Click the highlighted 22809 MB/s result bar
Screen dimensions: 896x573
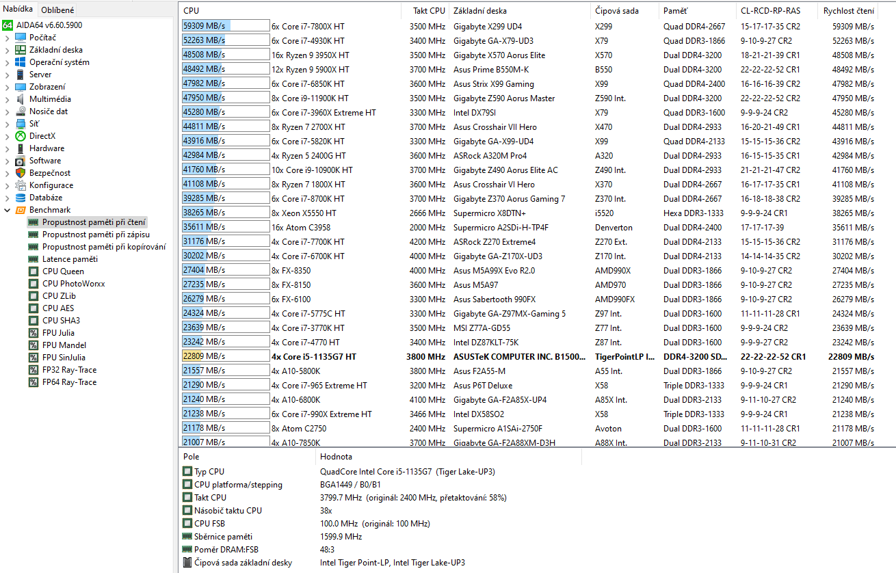[x=226, y=356]
